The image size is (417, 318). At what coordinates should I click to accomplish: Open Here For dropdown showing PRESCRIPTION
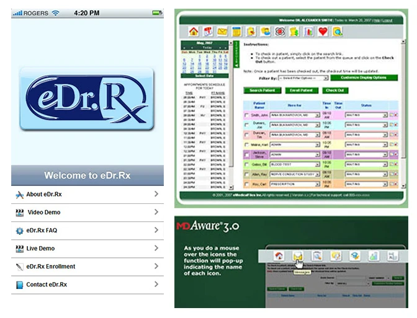295,184
